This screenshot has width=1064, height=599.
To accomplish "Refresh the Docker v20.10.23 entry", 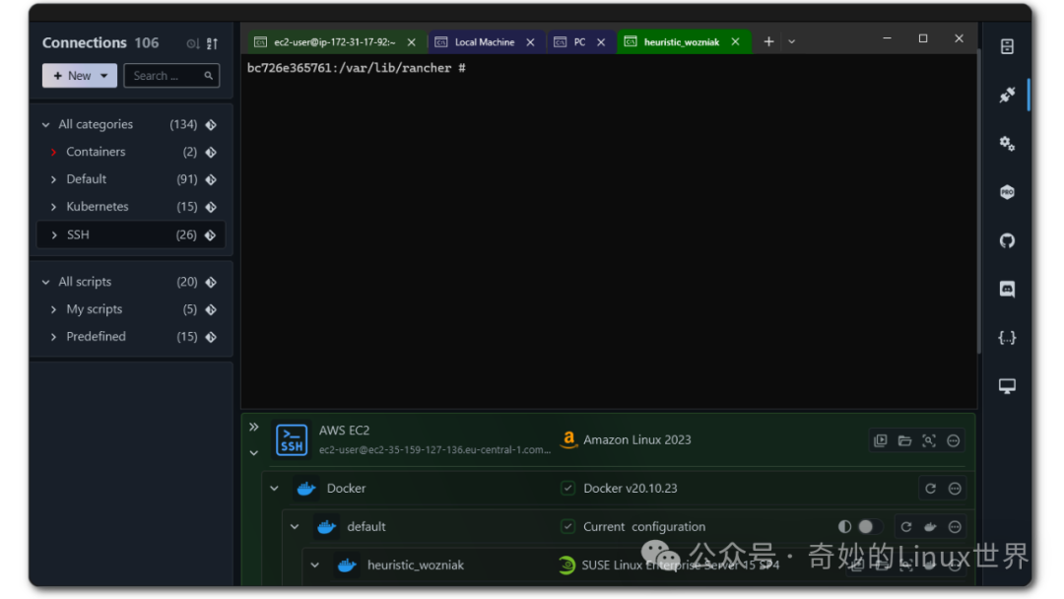I will coord(930,489).
